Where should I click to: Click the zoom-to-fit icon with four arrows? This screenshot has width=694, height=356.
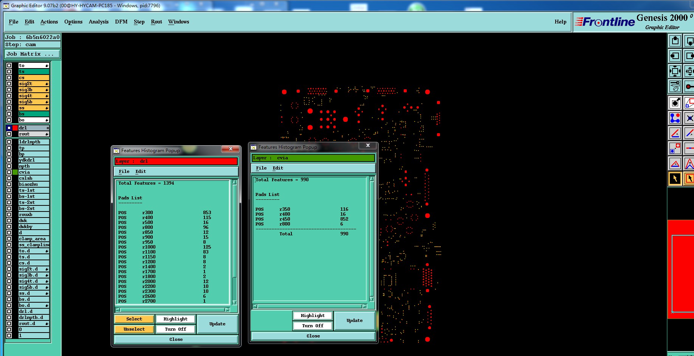(675, 71)
